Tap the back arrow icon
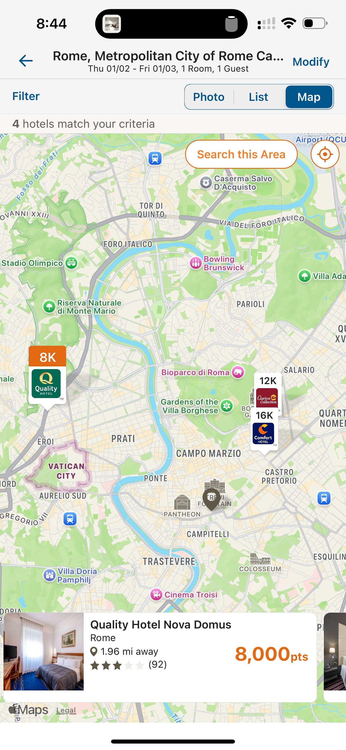 (26, 61)
